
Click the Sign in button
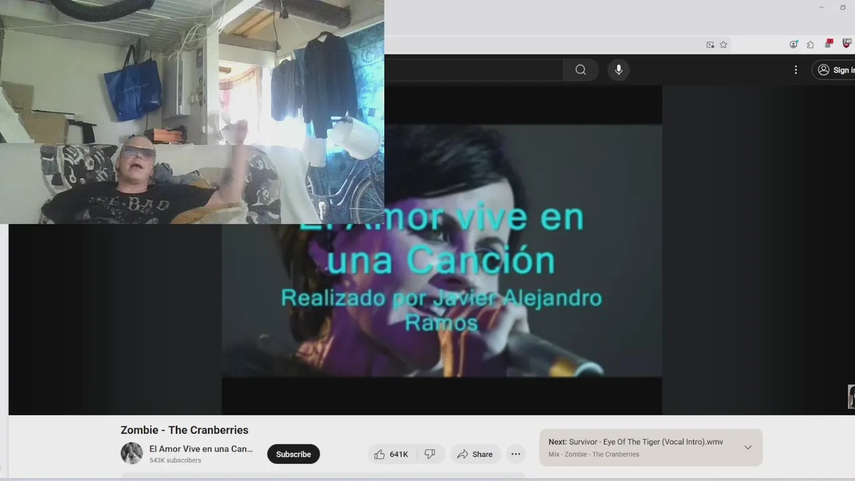[835, 70]
